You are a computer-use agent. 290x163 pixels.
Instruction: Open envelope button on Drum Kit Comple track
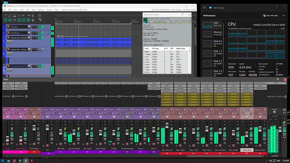pyautogui.click(x=10, y=42)
